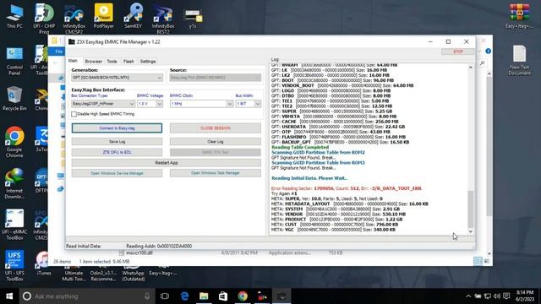Open the Flash tab
The image size is (541, 304).
pyautogui.click(x=128, y=62)
